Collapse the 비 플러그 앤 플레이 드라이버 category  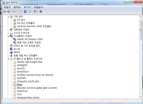pos(8,59)
